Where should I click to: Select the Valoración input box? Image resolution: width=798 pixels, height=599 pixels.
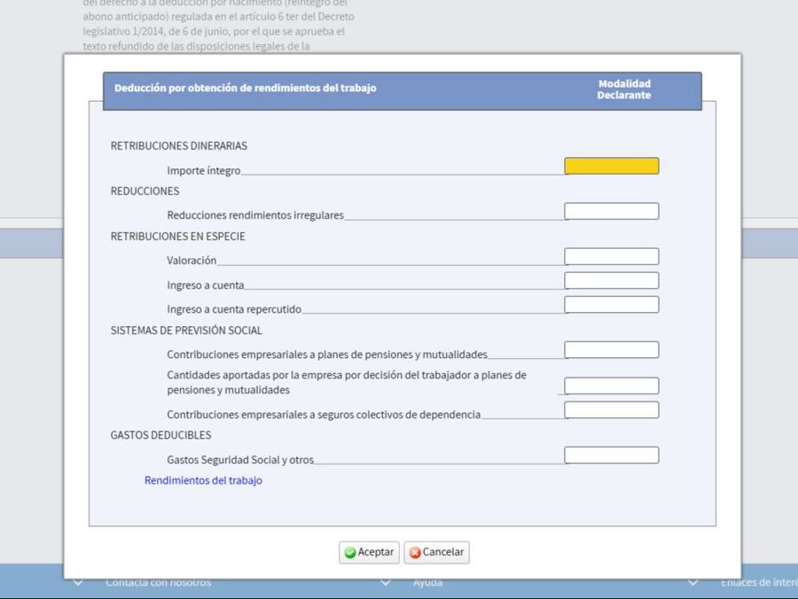pyautogui.click(x=611, y=256)
